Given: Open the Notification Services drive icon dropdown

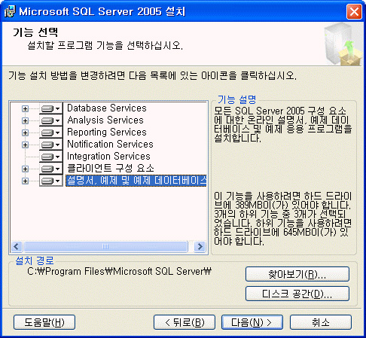Looking at the screenshot, I should point(50,145).
